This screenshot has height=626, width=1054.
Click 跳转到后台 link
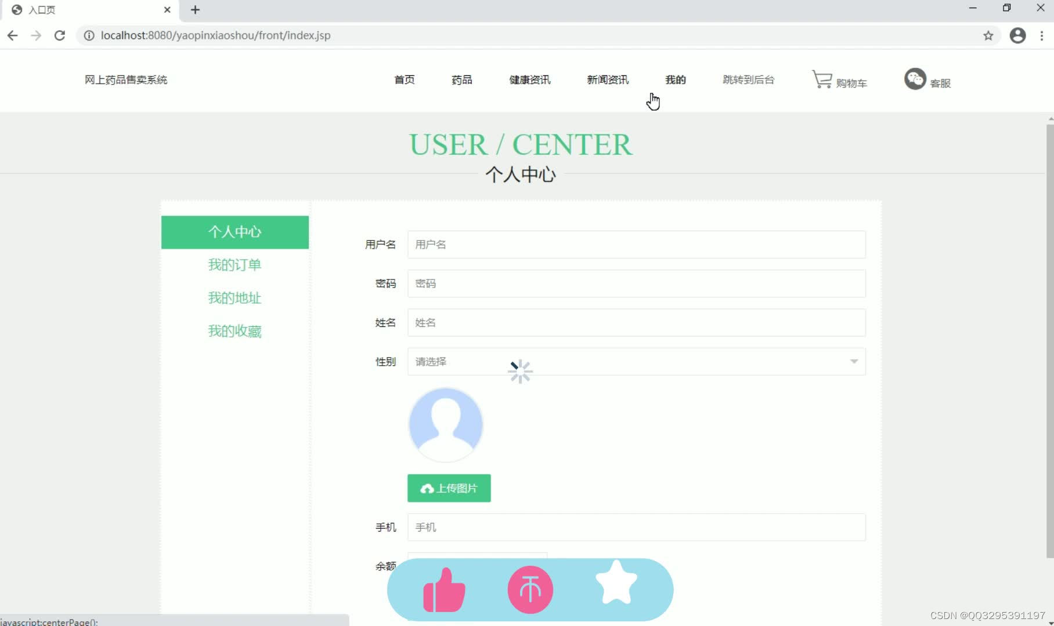tap(749, 79)
